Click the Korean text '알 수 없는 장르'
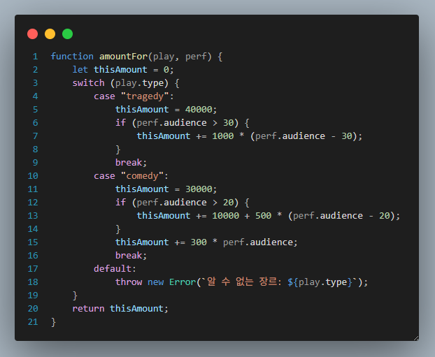The width and height of the screenshot is (435, 357). [x=241, y=282]
